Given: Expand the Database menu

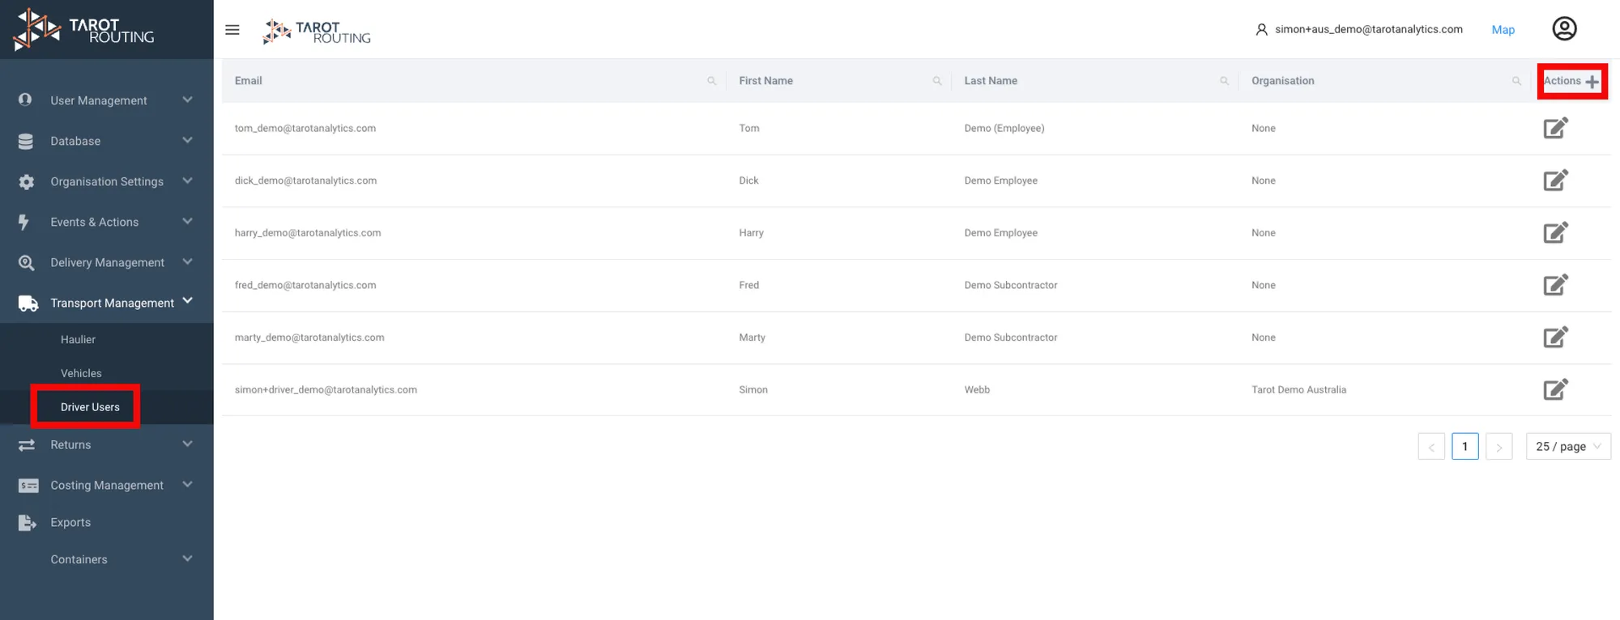Looking at the screenshot, I should [x=106, y=141].
